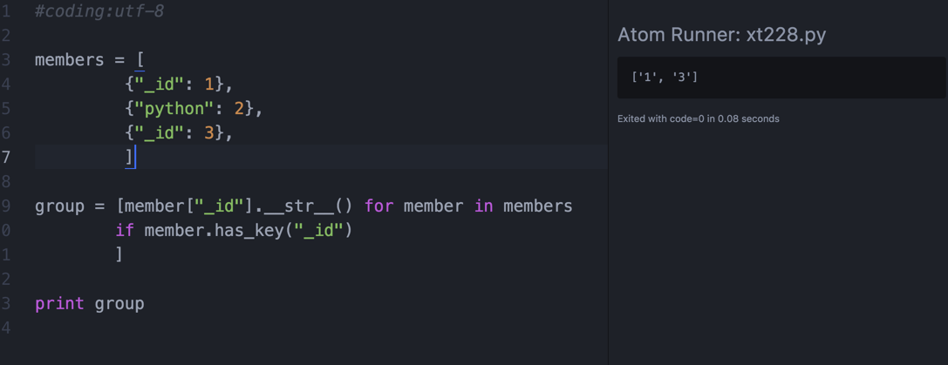948x365 pixels.
Task: Click line number 9 in the gutter
Action: tap(6, 206)
